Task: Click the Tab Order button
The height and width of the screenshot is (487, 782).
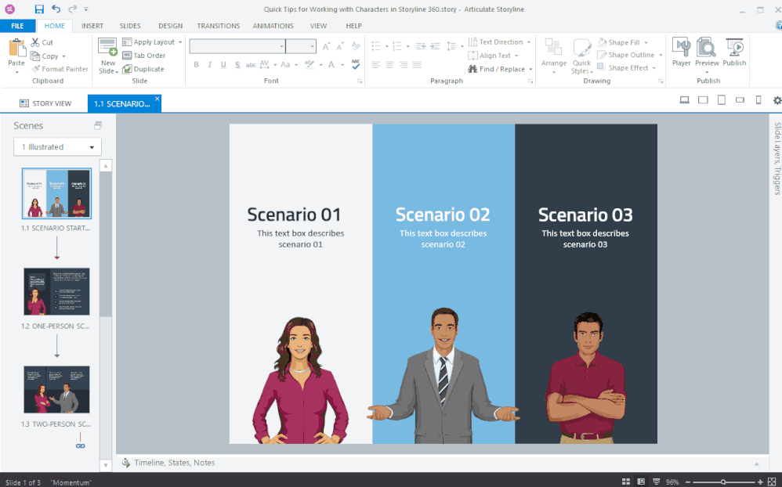Action: coord(143,56)
